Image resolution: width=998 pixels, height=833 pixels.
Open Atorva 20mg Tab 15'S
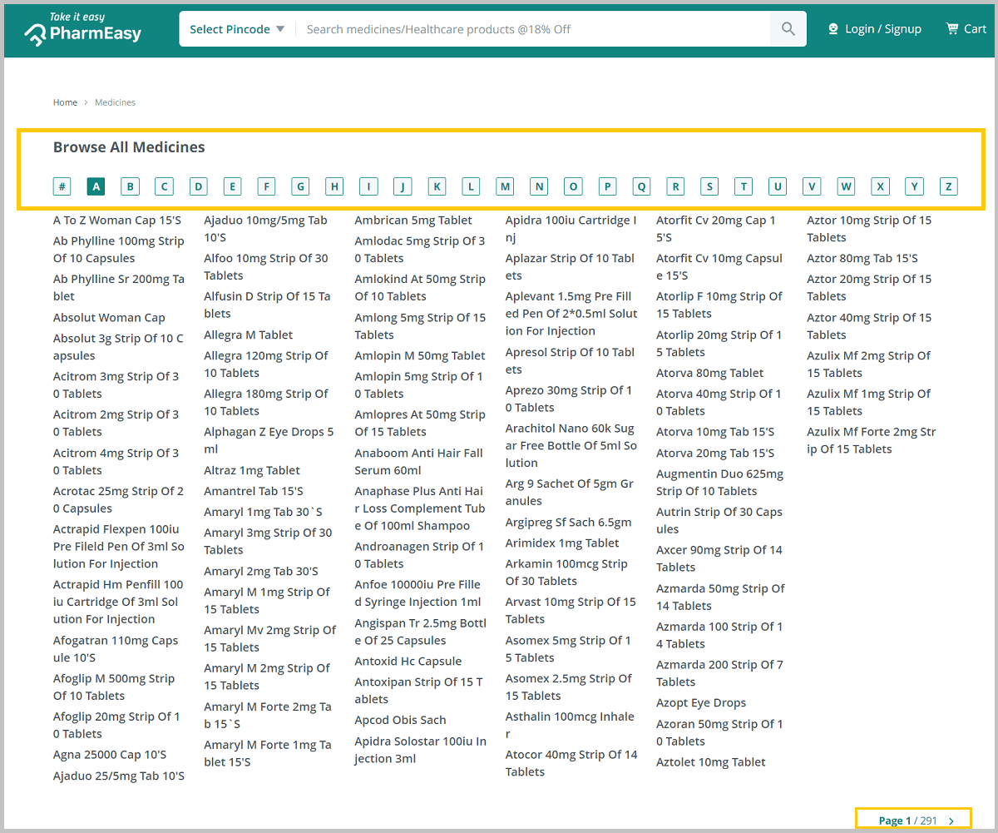click(x=715, y=454)
